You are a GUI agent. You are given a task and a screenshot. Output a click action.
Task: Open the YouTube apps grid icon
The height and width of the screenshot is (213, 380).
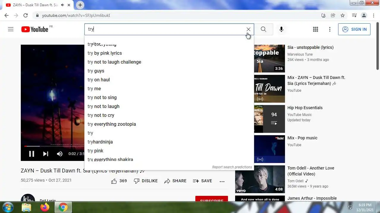point(316,29)
